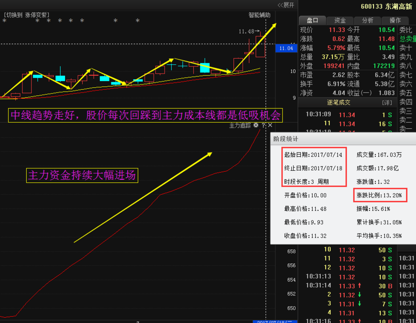Click the 切换到 涨停变紫 toggle label

[x=26, y=15]
